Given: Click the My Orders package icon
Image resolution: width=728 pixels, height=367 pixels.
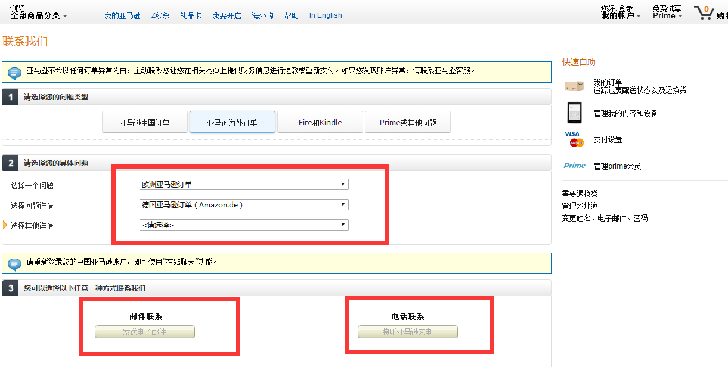Looking at the screenshot, I should point(574,86).
